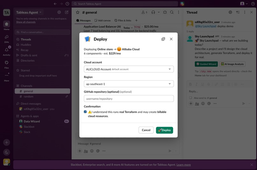Open Activity bell in the left rail
Viewport: 257px width, 170px height.
7,51
